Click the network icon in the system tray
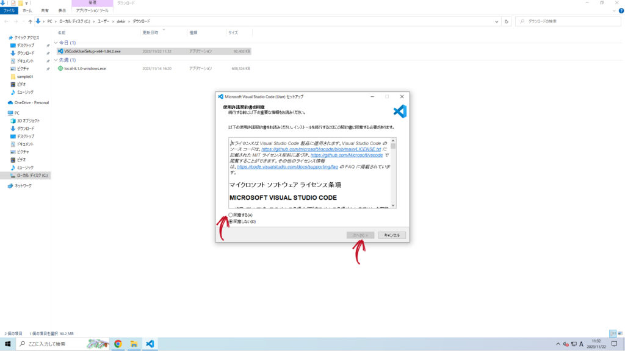Viewport: 625px width, 351px height. 574,344
